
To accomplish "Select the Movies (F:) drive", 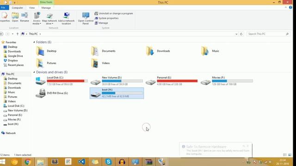I will coord(227,81).
